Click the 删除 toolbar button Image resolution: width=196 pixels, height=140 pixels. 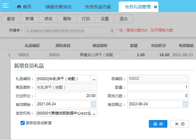click(x=67, y=19)
